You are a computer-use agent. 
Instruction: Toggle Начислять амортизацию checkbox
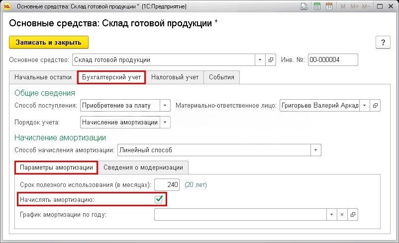pyautogui.click(x=159, y=199)
